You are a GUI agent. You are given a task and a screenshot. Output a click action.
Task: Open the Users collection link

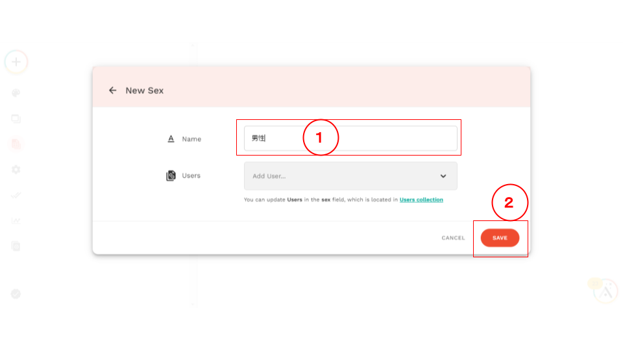[421, 200]
